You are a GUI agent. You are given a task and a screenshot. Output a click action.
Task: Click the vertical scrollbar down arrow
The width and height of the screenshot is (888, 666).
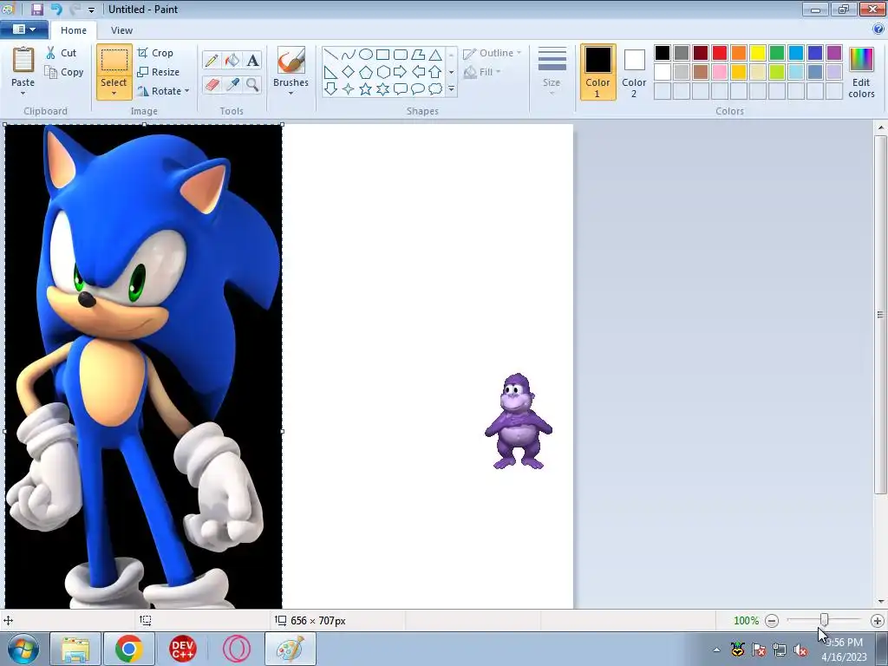(x=881, y=602)
